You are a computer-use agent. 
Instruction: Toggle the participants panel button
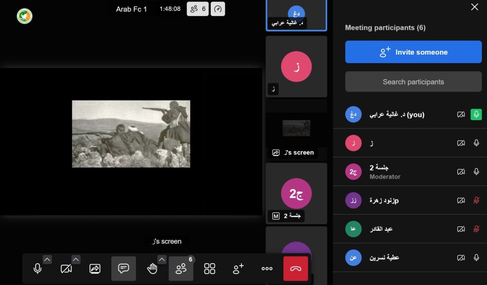(x=181, y=269)
